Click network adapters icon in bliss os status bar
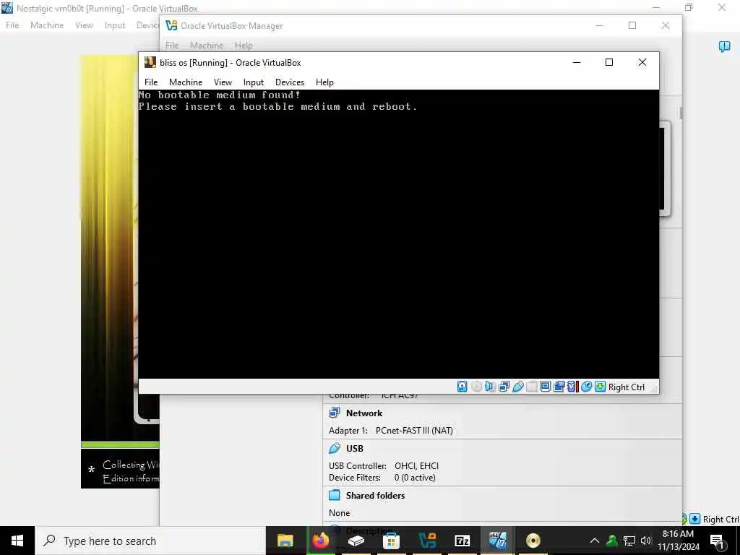This screenshot has width=740, height=555. coord(504,387)
